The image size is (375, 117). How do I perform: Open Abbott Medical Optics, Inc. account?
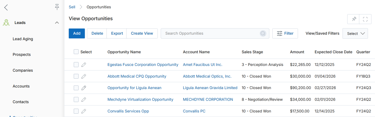(x=207, y=76)
